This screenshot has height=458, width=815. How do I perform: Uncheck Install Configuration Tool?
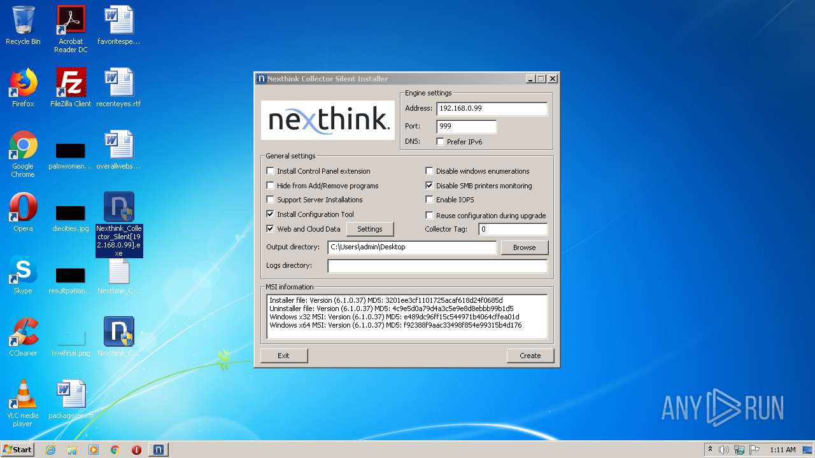coord(271,214)
